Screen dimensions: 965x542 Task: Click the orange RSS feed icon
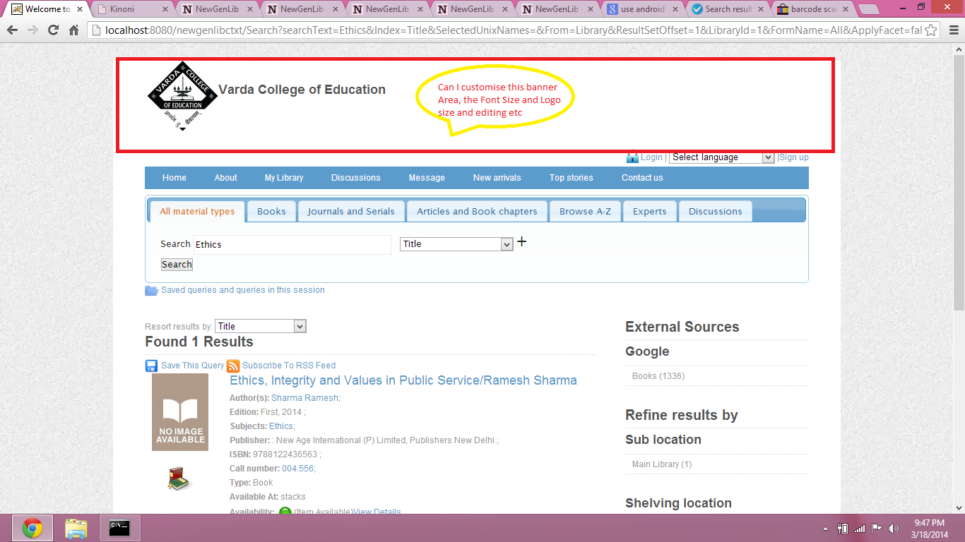click(233, 366)
